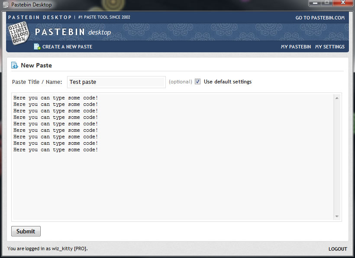Click the New Paste heading icon
The height and width of the screenshot is (258, 355).
coord(15,65)
